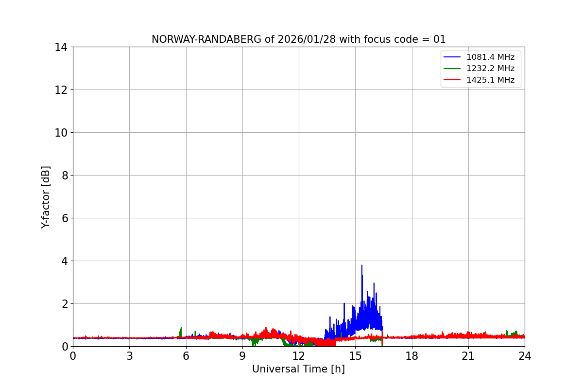This screenshot has height=389, width=583.
Task: Click the y-axis tick label '4'
Action: pyautogui.click(x=64, y=261)
